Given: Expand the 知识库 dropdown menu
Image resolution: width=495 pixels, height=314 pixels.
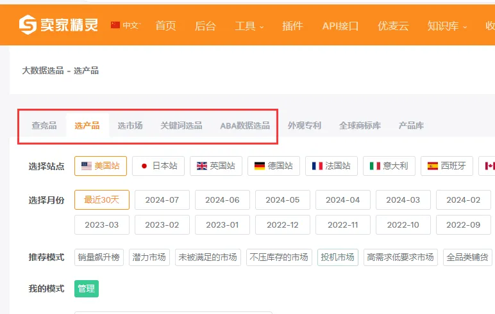Looking at the screenshot, I should 447,26.
